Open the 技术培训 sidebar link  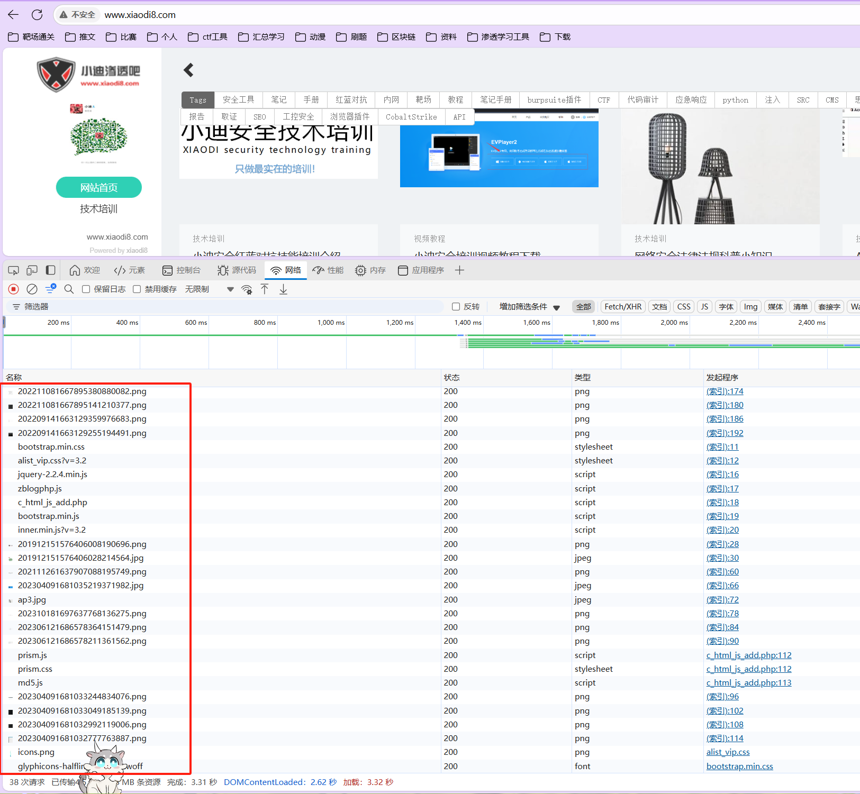(99, 209)
